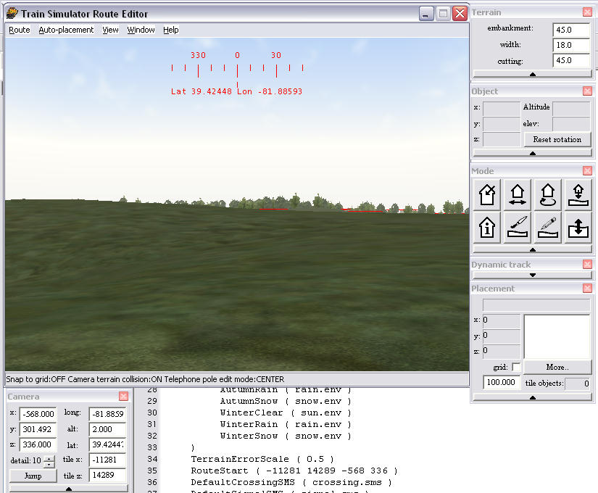
Task: Collapse the Object panel
Action: click(533, 153)
